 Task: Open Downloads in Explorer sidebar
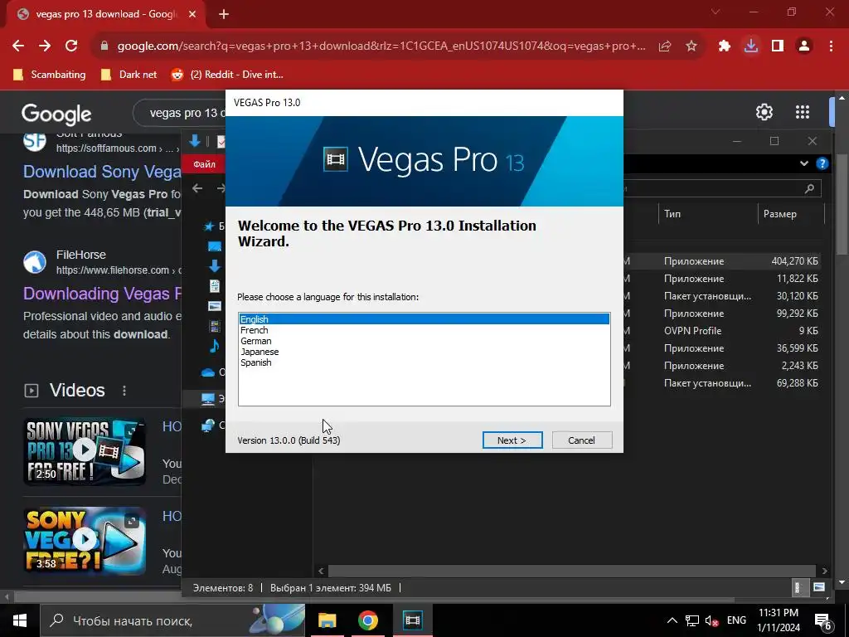click(x=215, y=266)
